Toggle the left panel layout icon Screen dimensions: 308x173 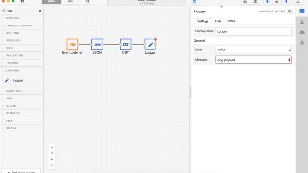point(268,1)
